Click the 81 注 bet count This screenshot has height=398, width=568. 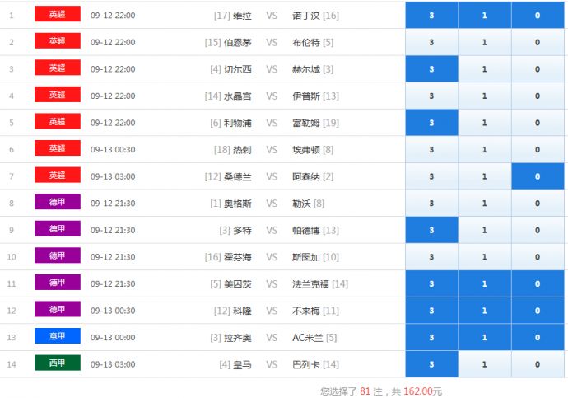(x=371, y=391)
